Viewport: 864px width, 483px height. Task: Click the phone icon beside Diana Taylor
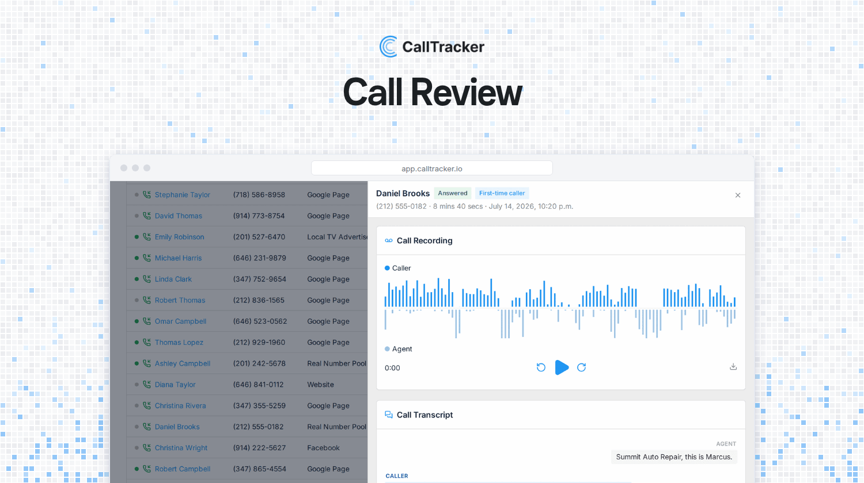coord(147,385)
